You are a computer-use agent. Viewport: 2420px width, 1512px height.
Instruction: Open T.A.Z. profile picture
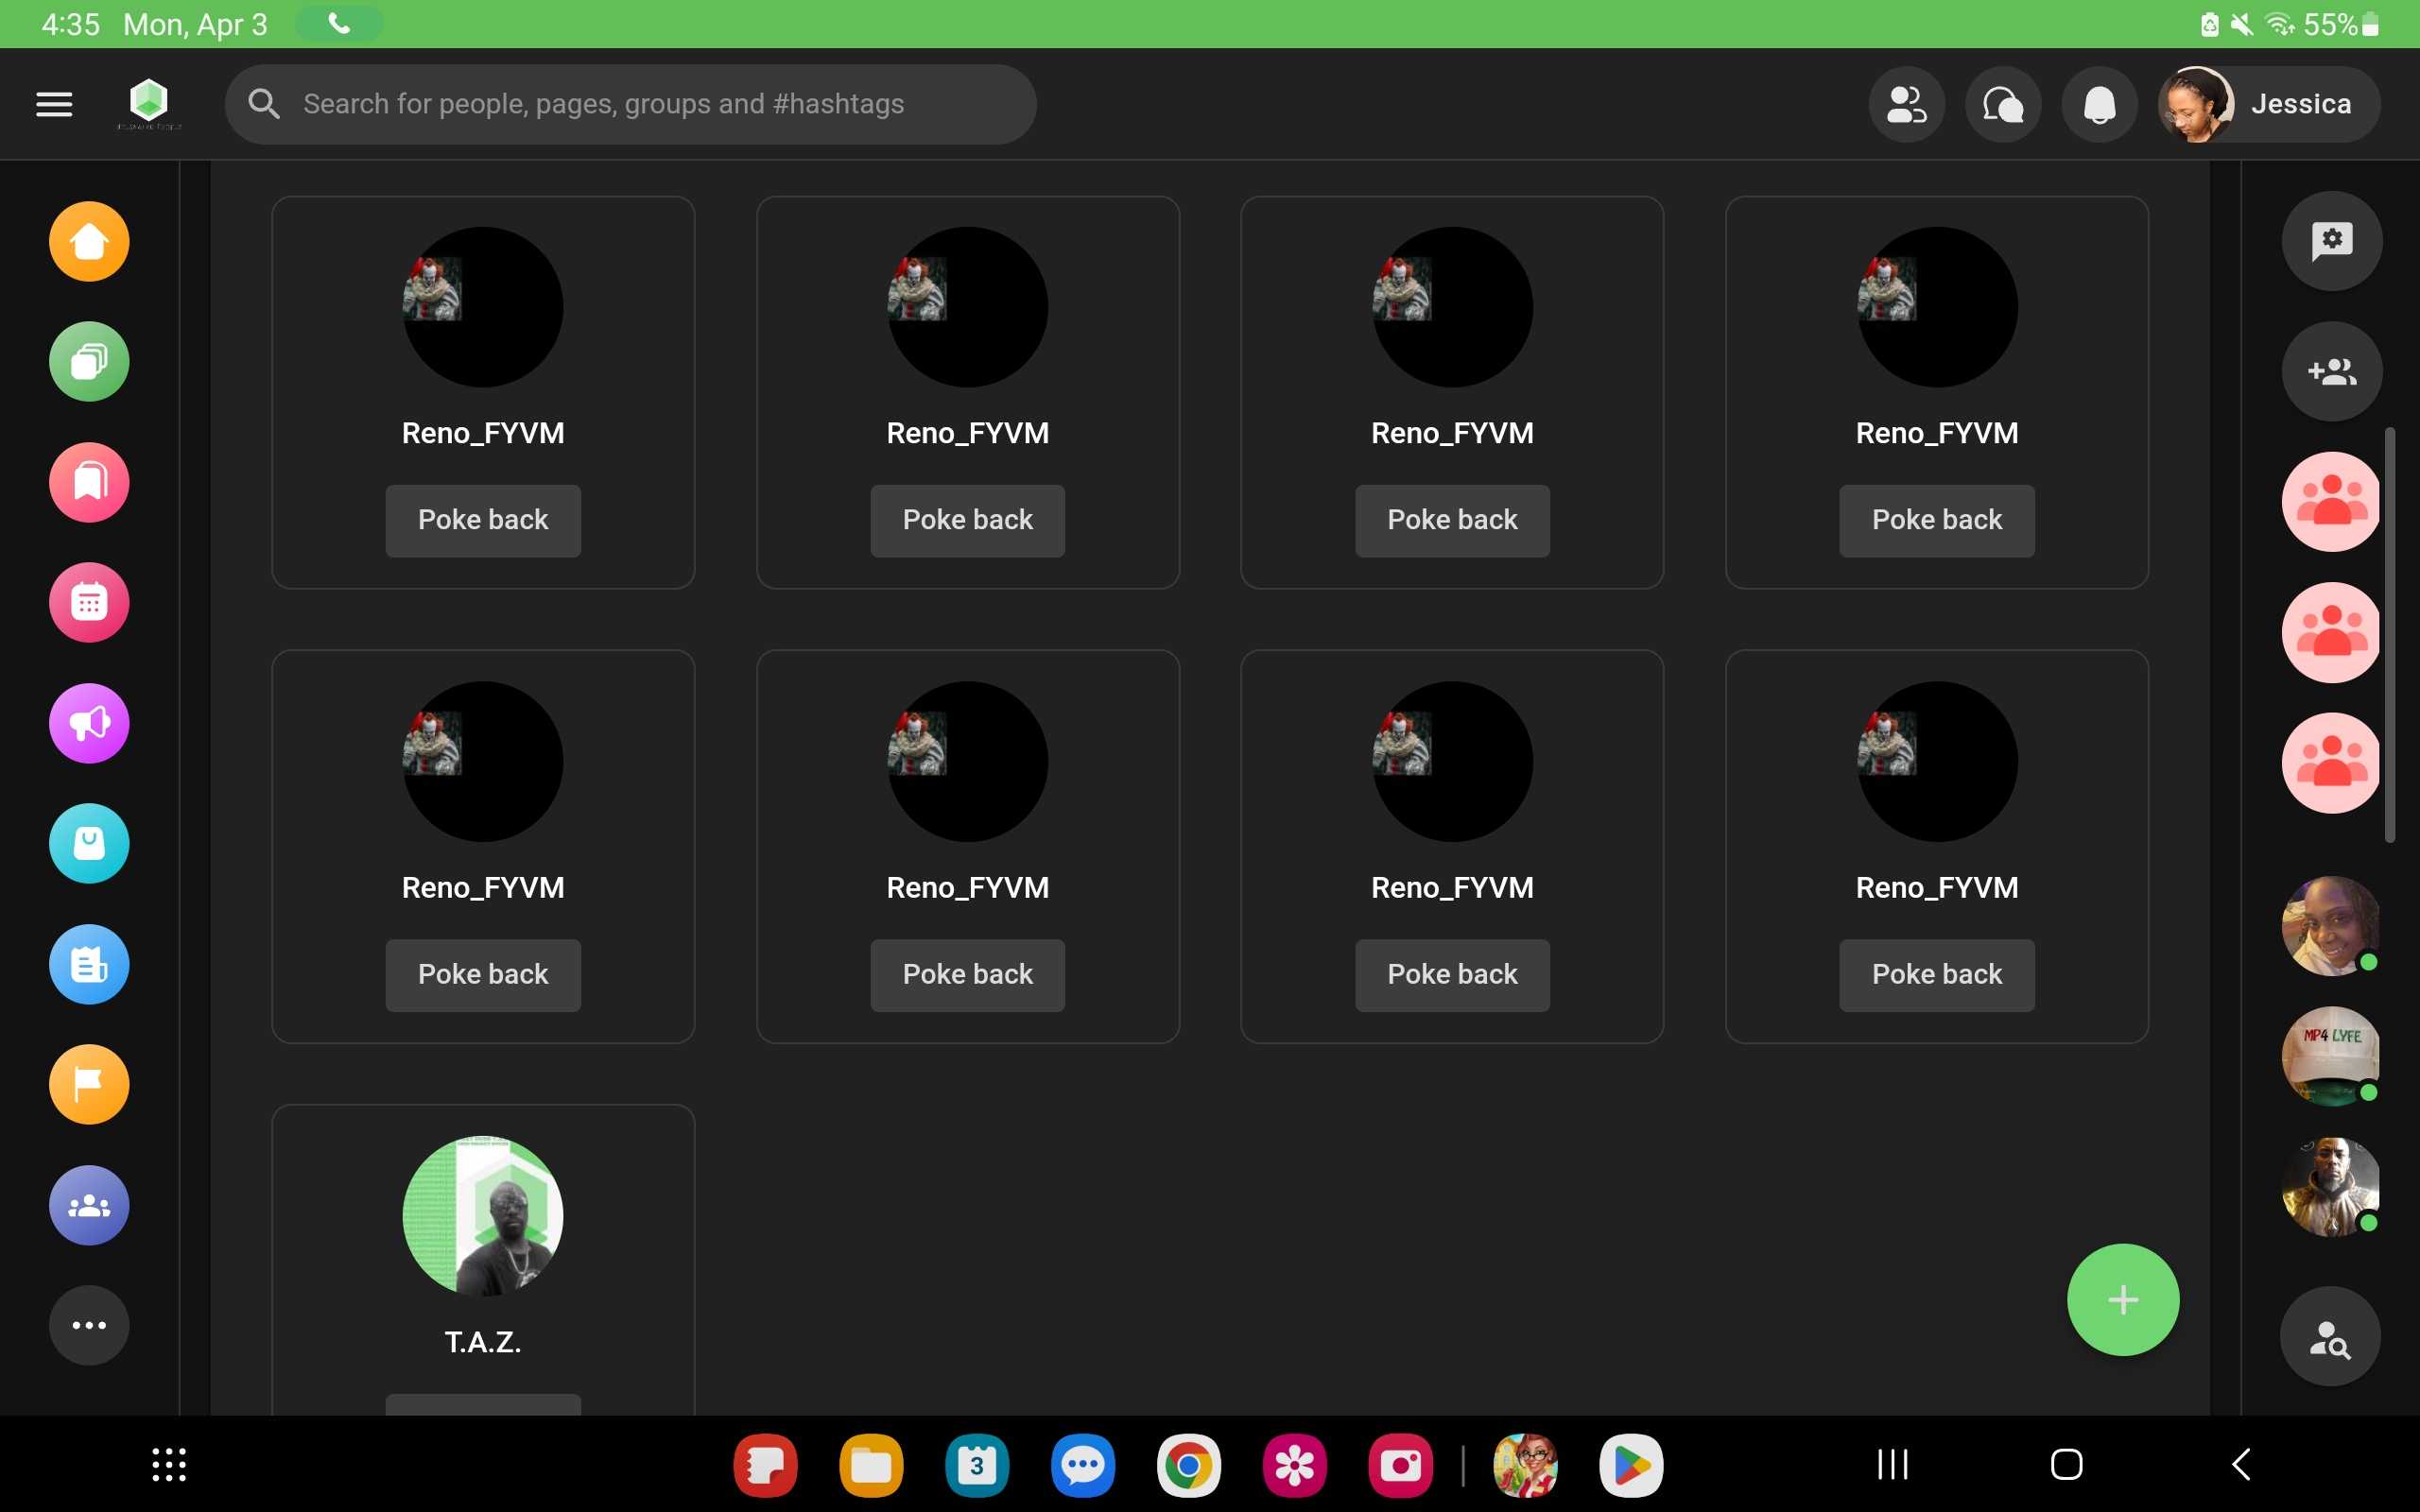click(483, 1215)
